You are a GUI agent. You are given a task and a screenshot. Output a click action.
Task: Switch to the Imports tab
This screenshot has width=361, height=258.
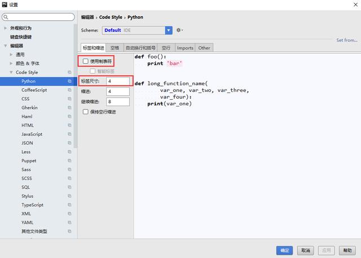pyautogui.click(x=185, y=48)
